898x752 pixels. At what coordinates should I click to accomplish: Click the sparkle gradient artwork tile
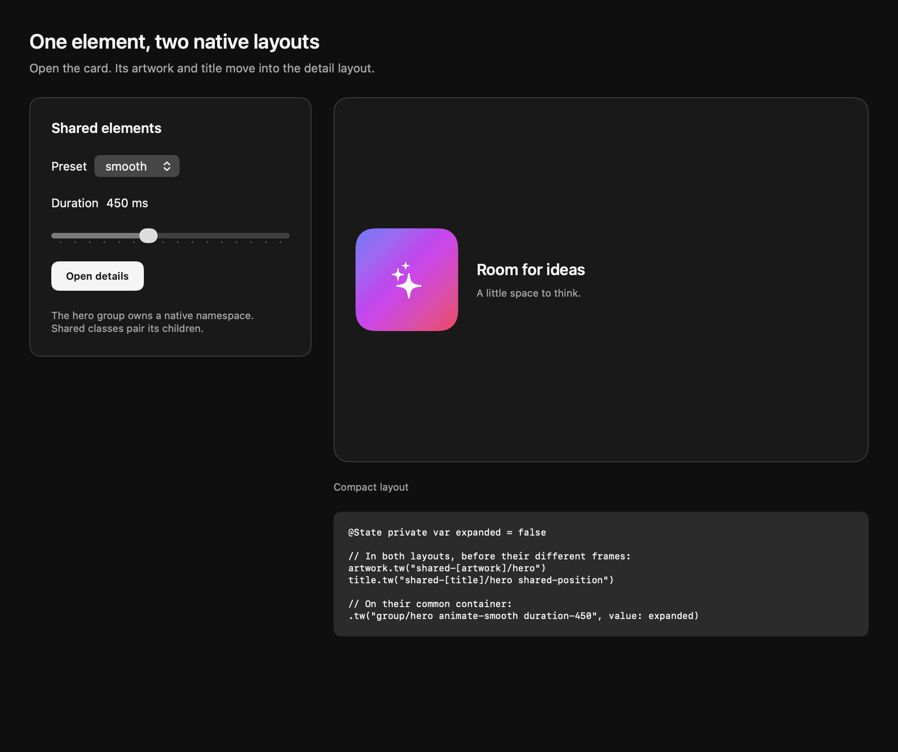coord(407,280)
